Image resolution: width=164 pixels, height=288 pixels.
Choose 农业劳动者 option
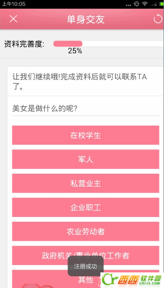[x=86, y=231]
